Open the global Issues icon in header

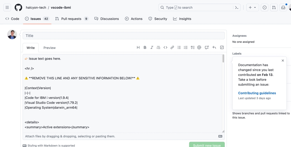tap(264, 8)
